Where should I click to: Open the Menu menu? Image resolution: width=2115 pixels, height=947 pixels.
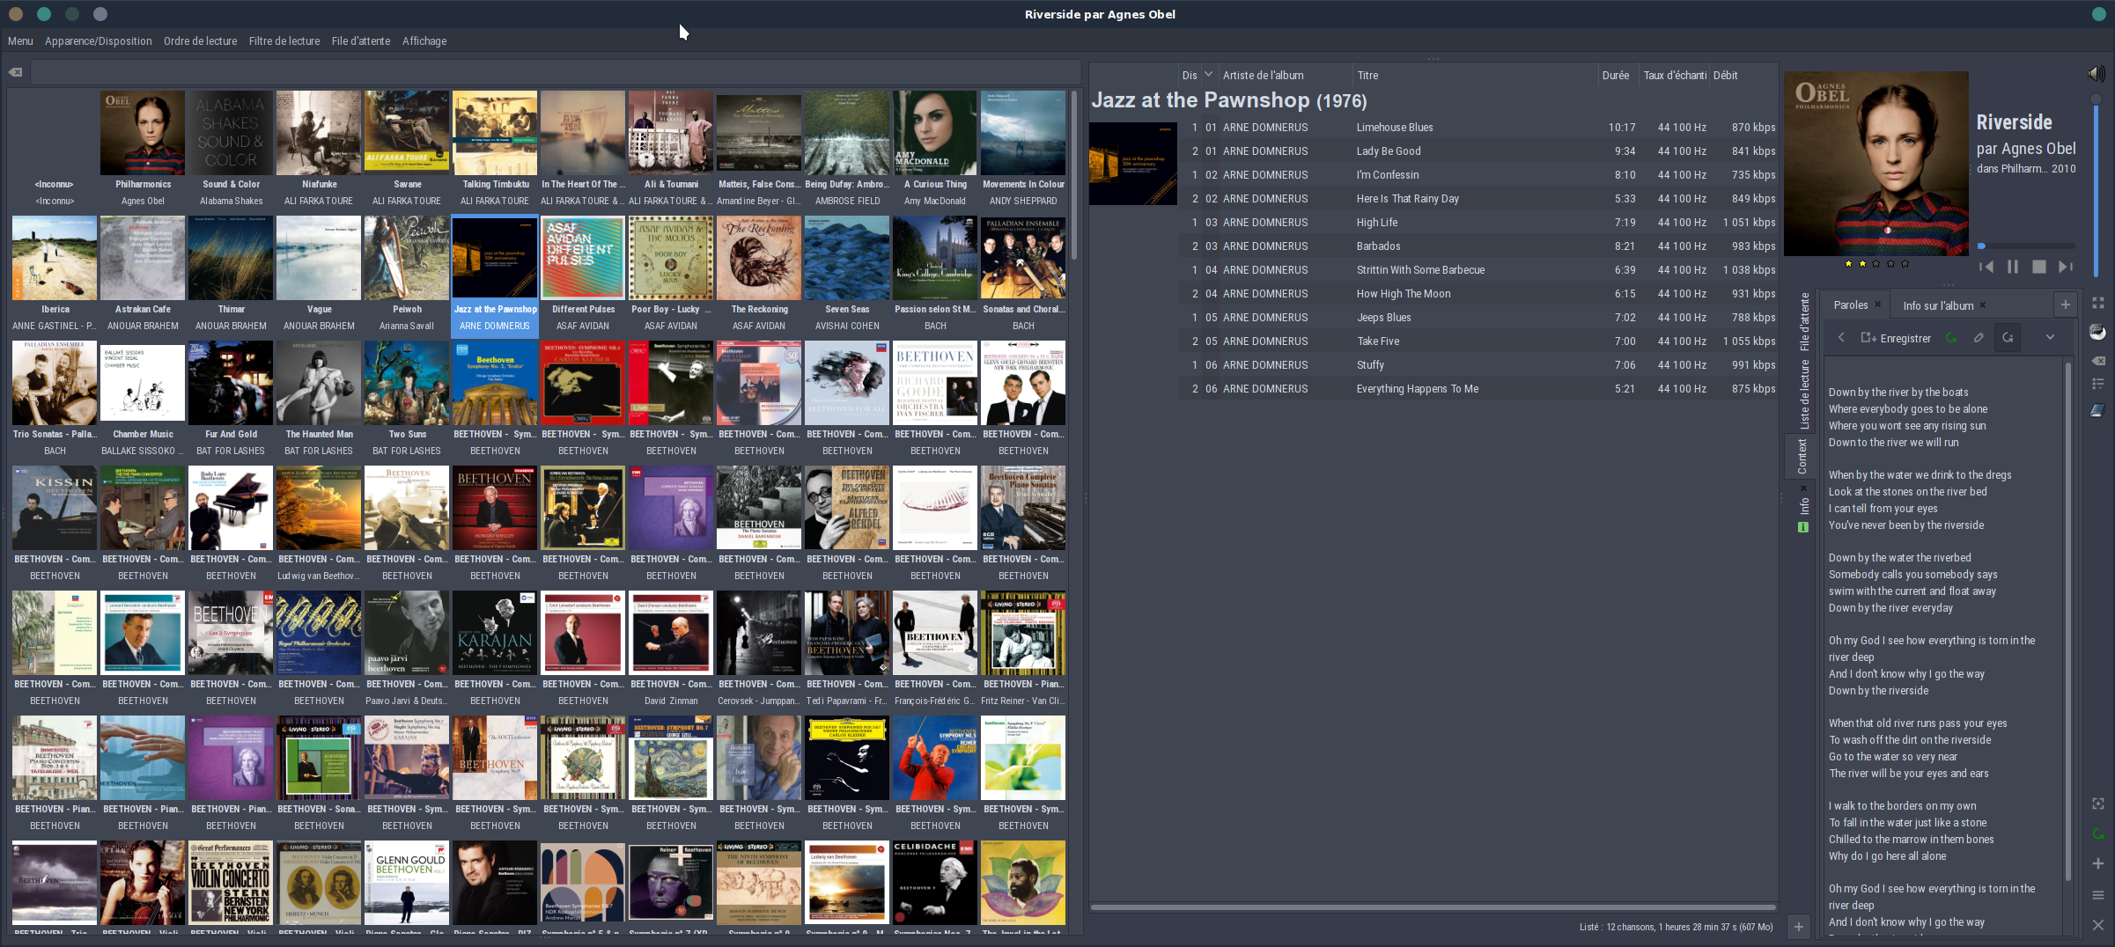[20, 41]
